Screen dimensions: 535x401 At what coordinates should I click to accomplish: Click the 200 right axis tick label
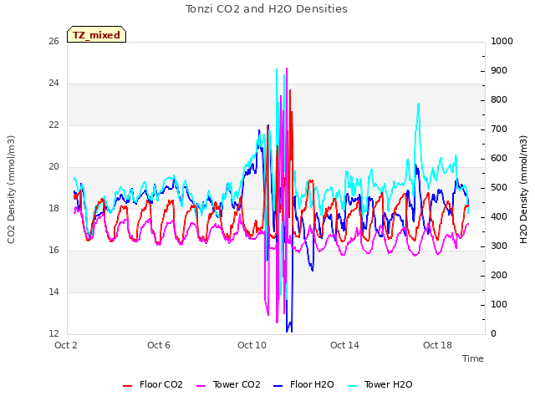point(499,276)
